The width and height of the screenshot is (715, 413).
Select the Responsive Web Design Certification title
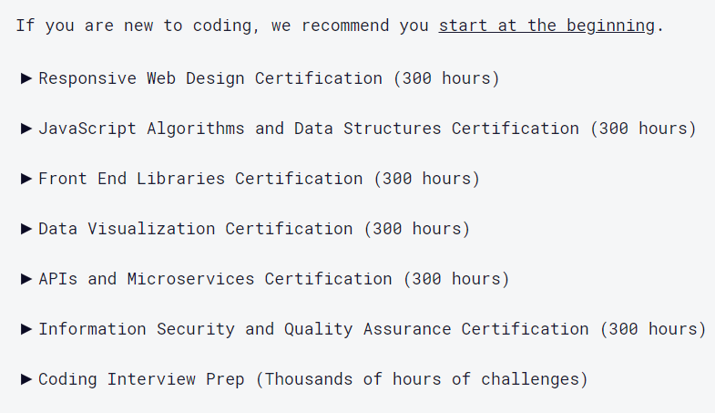pos(209,78)
